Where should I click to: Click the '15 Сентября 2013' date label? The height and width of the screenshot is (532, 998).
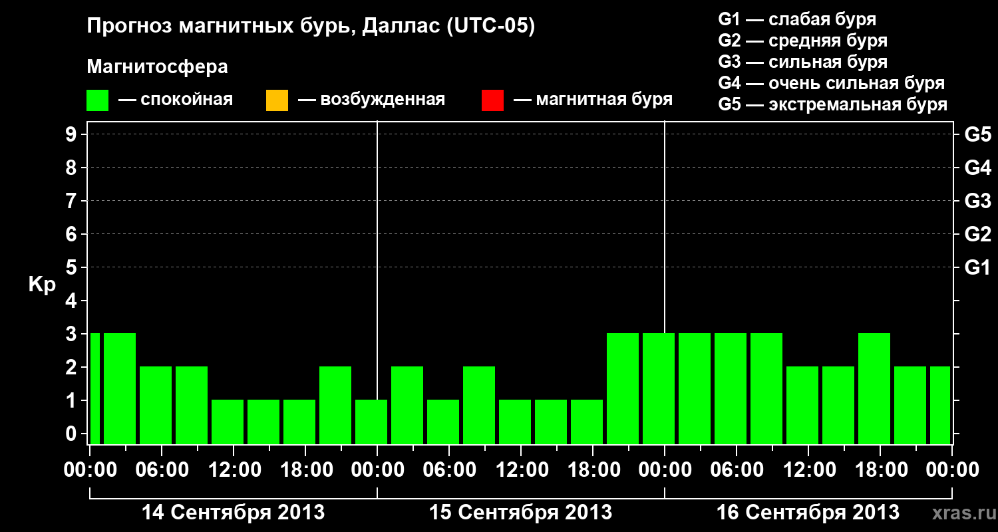[x=521, y=513]
